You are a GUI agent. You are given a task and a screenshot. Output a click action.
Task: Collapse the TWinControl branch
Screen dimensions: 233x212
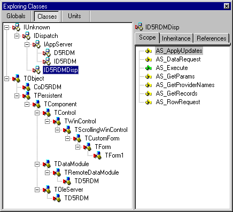click(x=47, y=121)
